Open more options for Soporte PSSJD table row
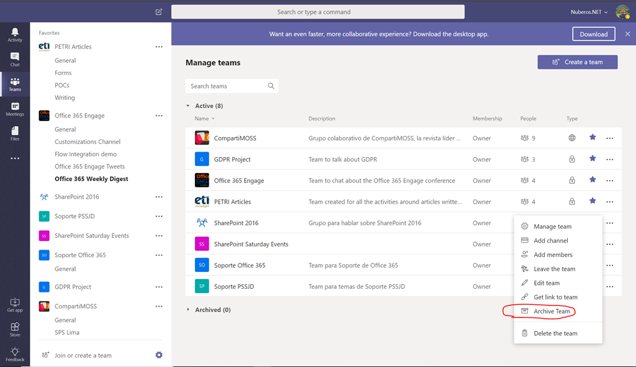This screenshot has height=367, width=636. click(610, 287)
